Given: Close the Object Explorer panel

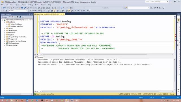Looking at the screenshot, I should click(x=31, y=14).
